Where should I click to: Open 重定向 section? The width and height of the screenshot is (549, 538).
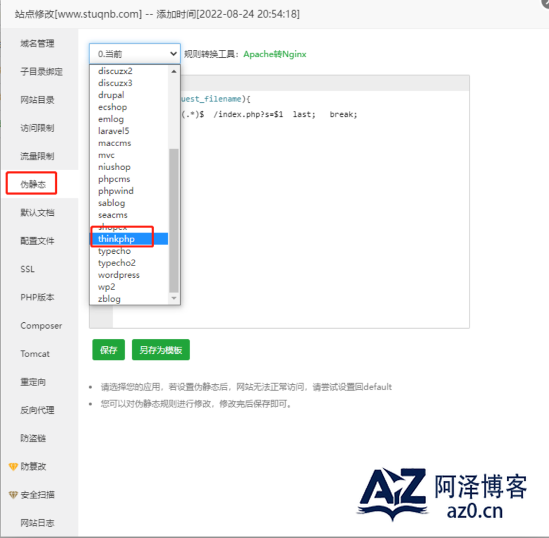pos(33,382)
